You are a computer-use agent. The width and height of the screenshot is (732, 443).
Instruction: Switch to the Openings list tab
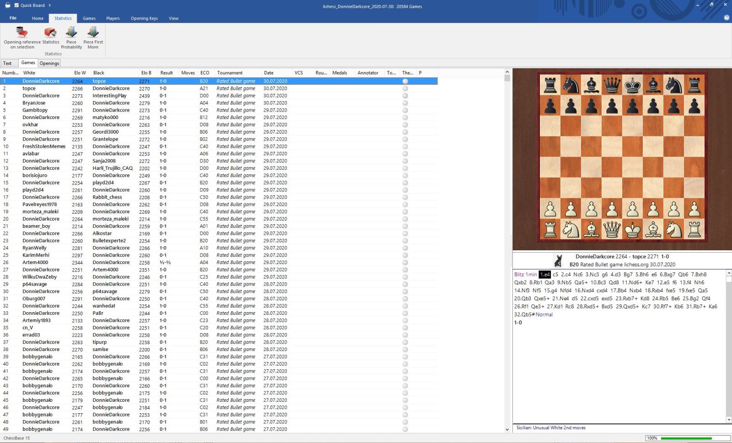point(49,63)
